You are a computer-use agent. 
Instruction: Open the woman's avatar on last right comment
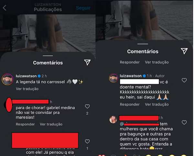[113, 120]
